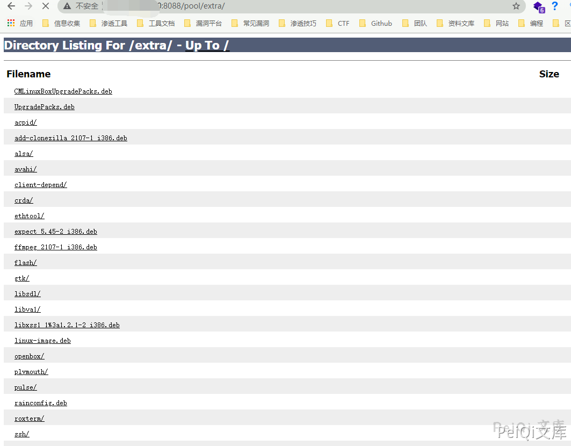
Task: Open the client-depend/ directory link
Action: pos(40,185)
